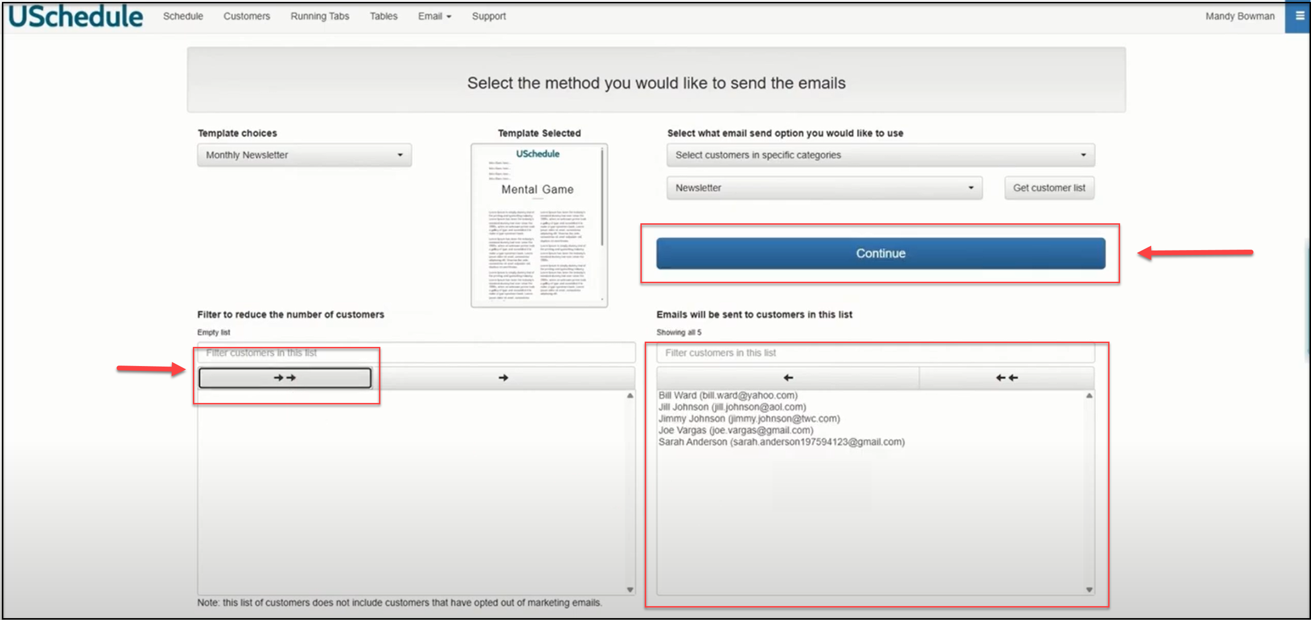This screenshot has width=1311, height=620.
Task: Click the move-all-right double arrow button
Action: point(284,378)
